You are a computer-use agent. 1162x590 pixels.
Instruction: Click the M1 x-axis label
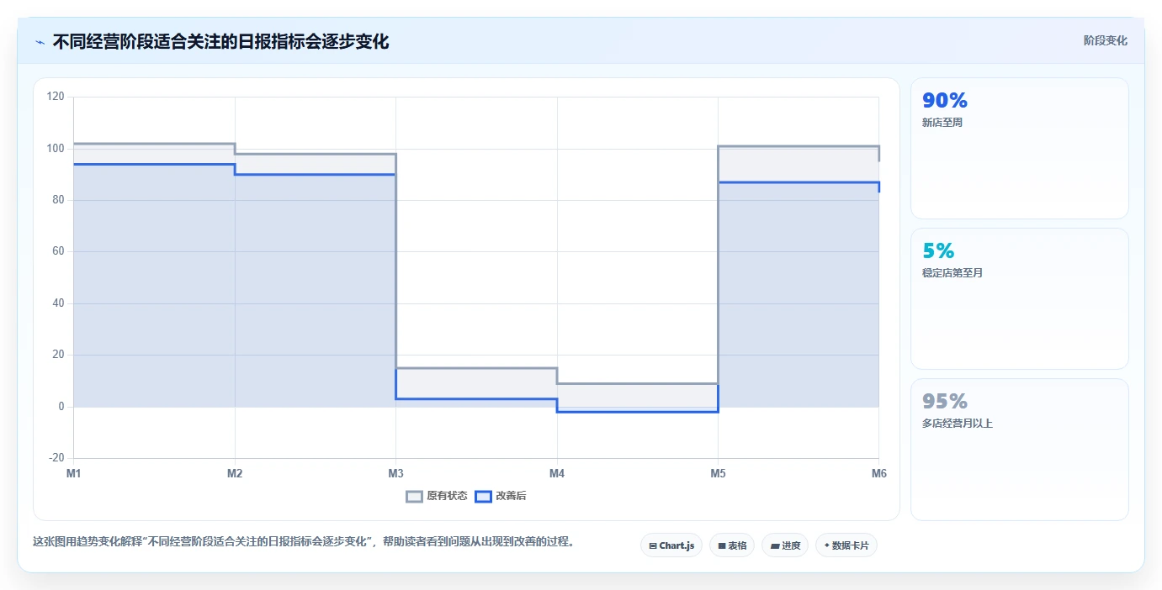point(74,474)
